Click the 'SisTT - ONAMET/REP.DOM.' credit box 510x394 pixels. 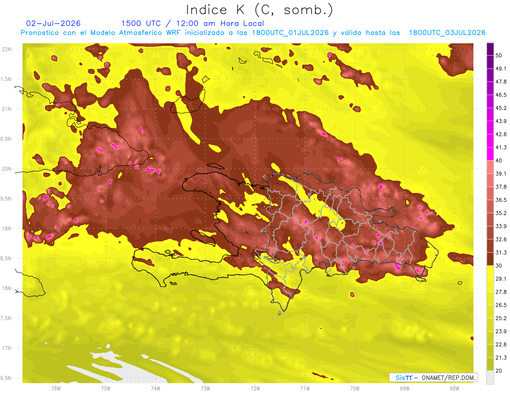click(433, 377)
